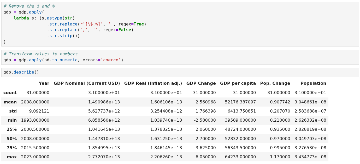Click the lambda s: line in first cell

[x=44, y=18]
